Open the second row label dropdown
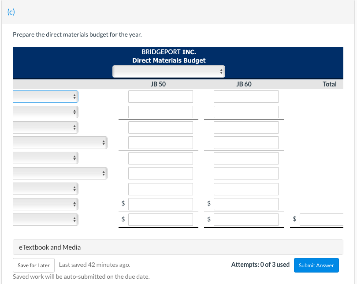 [x=45, y=112]
